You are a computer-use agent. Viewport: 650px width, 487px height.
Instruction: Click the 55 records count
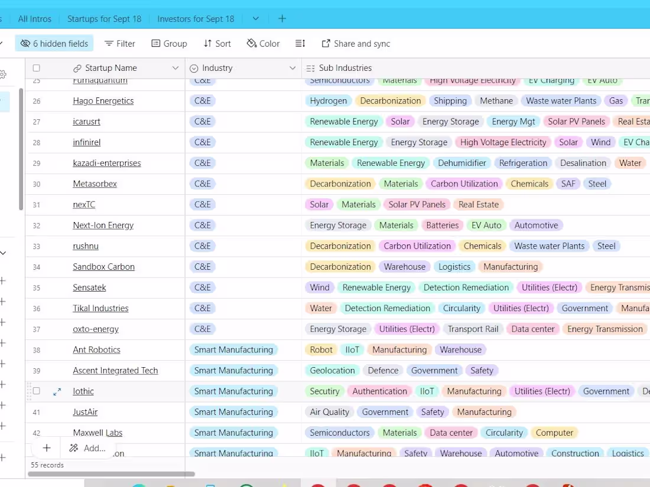pos(47,465)
